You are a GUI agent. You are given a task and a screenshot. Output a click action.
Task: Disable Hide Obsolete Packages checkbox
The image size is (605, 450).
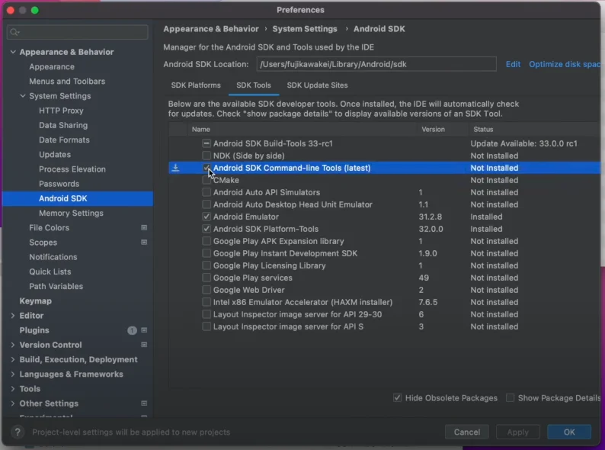click(398, 398)
